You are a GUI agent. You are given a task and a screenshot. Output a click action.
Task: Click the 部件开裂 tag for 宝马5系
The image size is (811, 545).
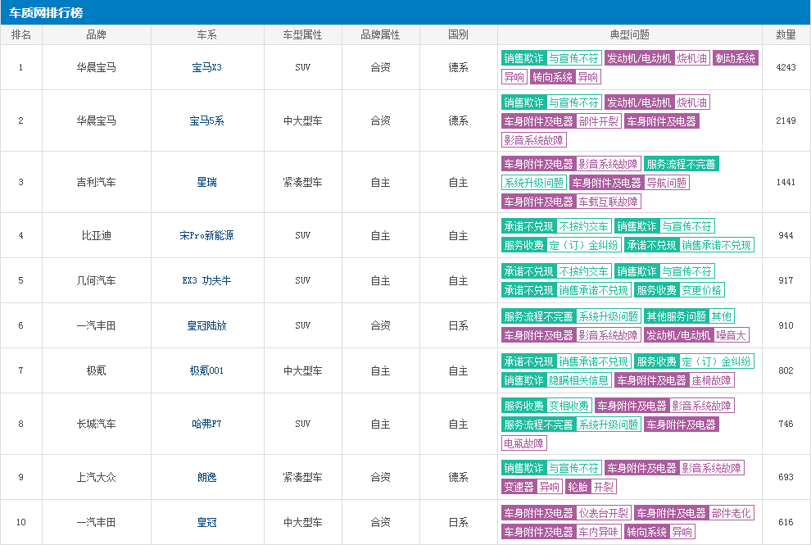(599, 121)
